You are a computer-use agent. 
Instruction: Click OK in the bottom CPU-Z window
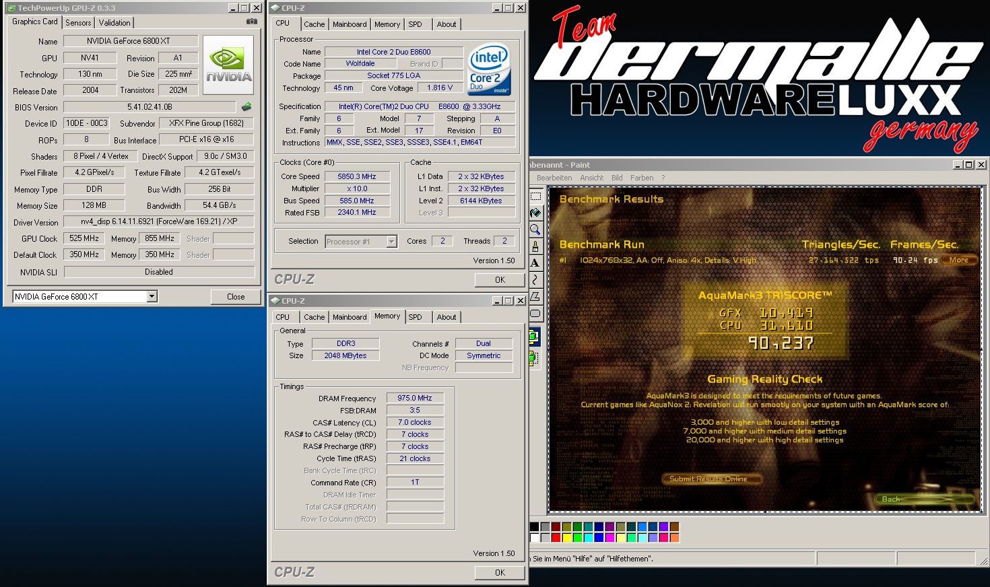click(500, 572)
